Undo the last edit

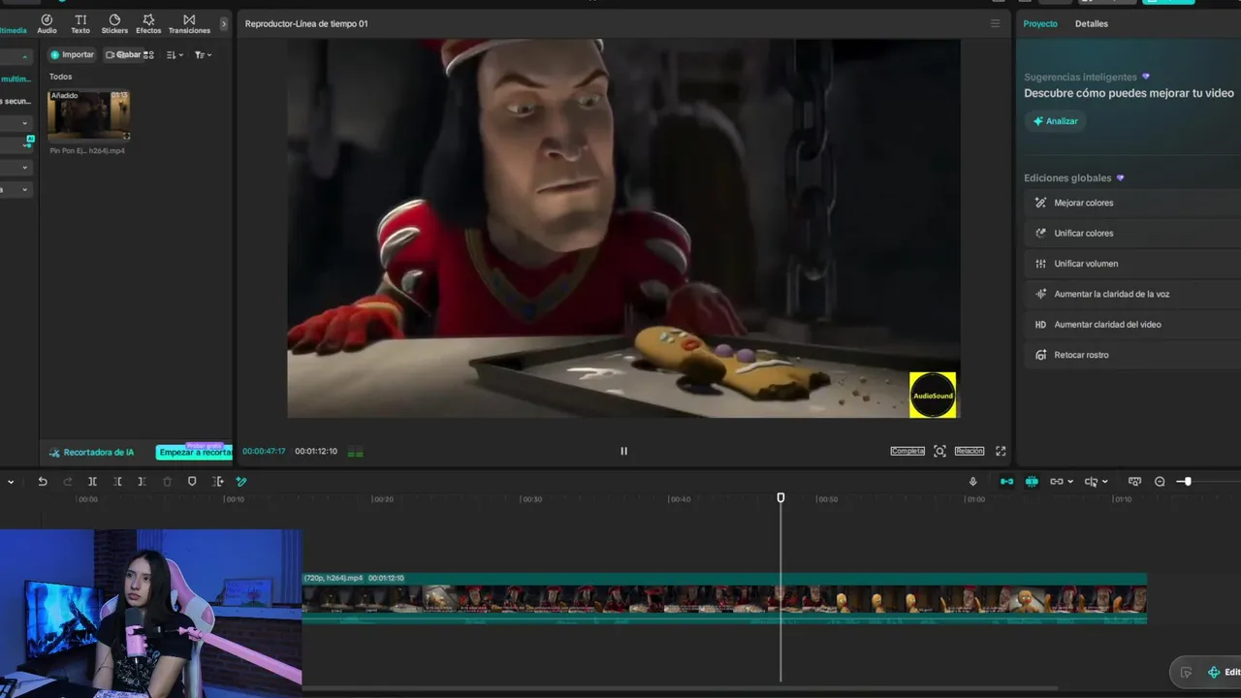[43, 482]
